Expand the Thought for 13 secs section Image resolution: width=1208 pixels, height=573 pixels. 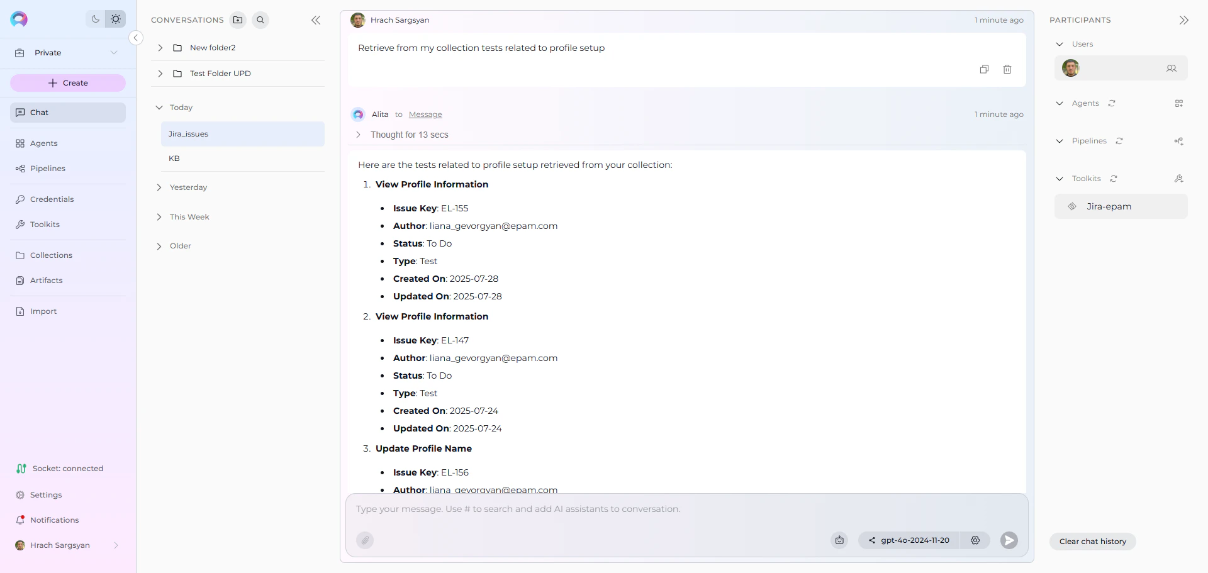click(358, 135)
